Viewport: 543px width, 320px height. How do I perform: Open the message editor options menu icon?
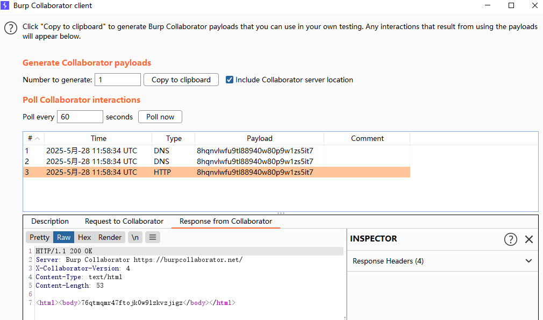coord(153,237)
